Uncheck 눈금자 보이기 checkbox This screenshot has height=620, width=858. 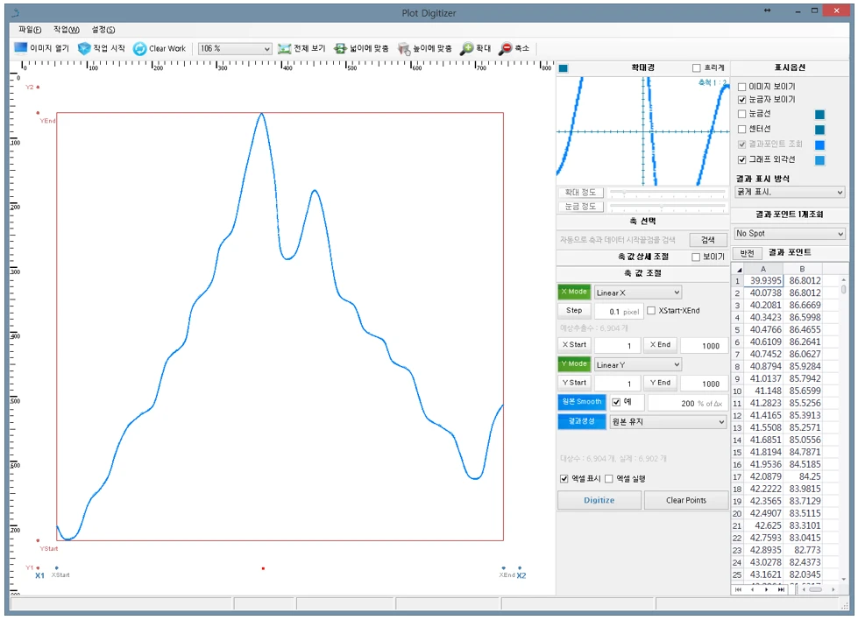(742, 100)
